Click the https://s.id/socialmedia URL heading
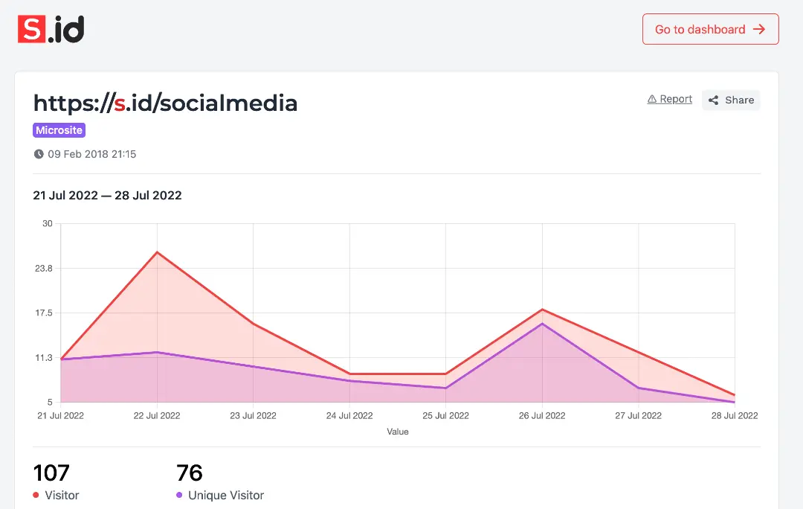Screen dimensions: 803x509 point(165,103)
